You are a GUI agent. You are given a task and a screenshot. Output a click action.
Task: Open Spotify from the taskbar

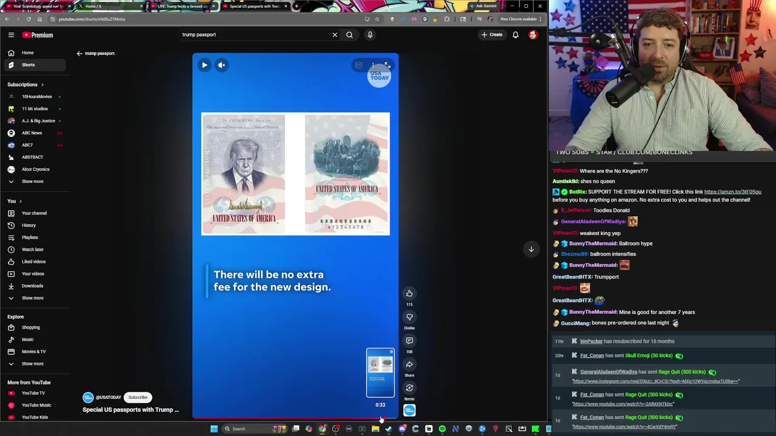point(442,429)
